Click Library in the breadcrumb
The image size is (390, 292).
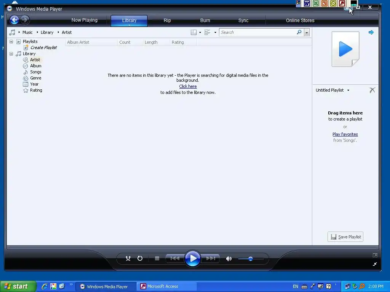(x=47, y=32)
